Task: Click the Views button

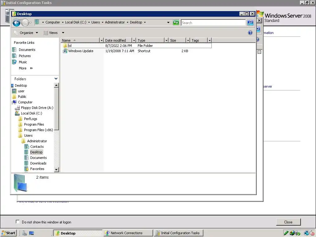Action: 51,33
